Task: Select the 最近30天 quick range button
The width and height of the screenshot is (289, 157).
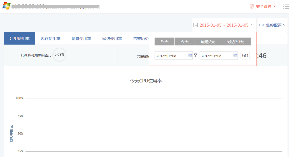Action: click(x=236, y=42)
